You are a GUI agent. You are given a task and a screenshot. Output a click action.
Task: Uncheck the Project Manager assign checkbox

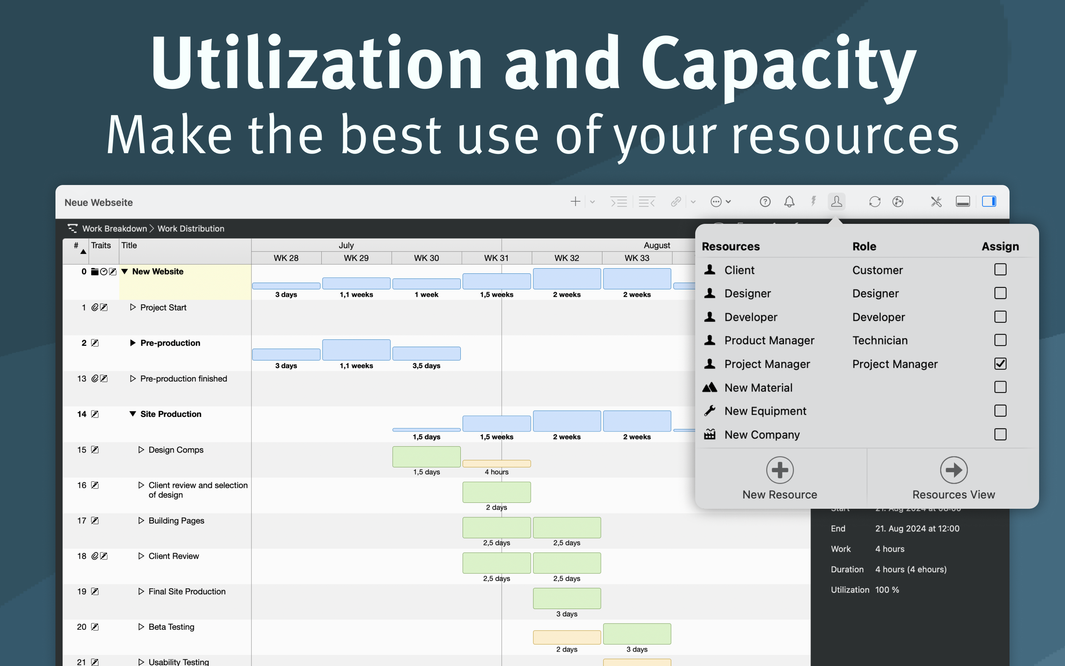click(1000, 364)
